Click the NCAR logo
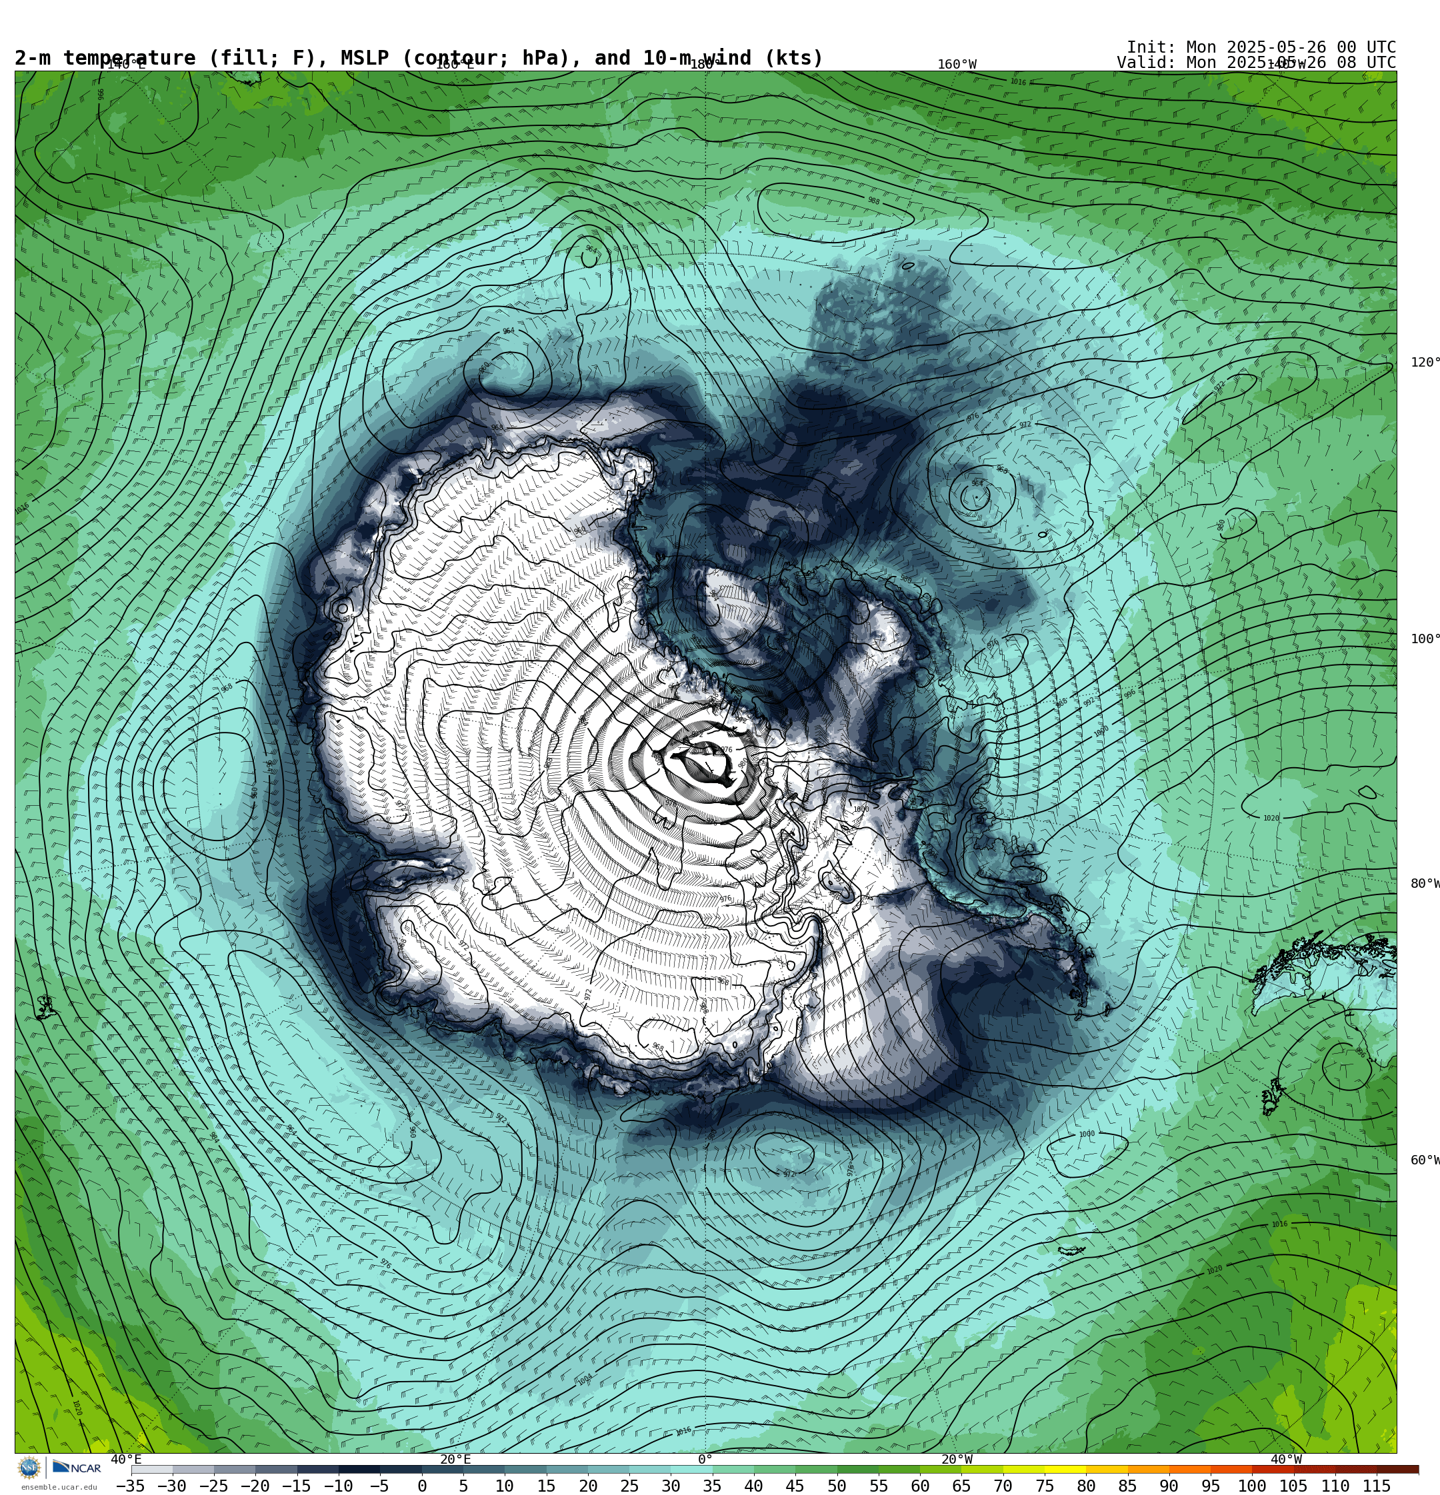This screenshot has width=1440, height=1495. click(76, 1468)
